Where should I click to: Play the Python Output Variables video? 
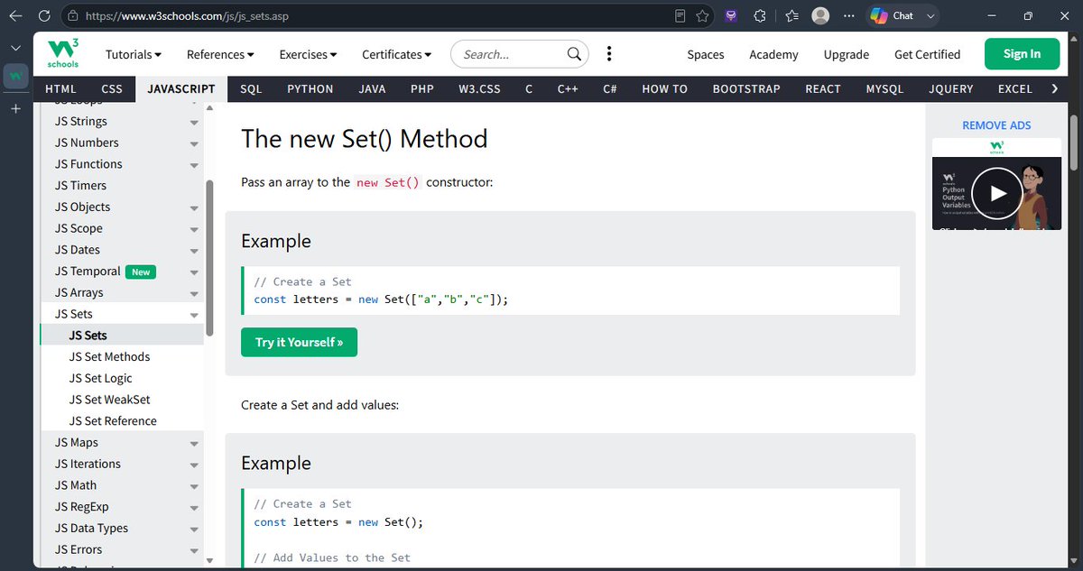click(996, 192)
